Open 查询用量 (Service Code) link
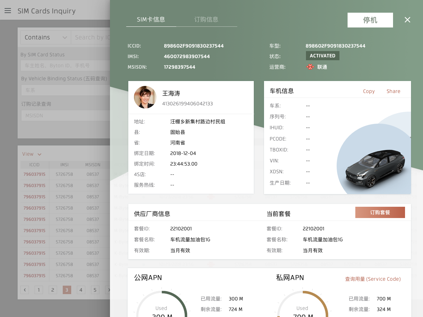The width and height of the screenshot is (423, 317). 373,279
